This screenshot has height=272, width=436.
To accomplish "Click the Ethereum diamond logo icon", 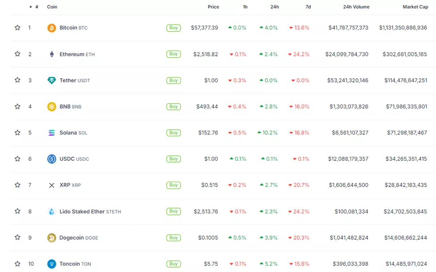I will [51, 54].
